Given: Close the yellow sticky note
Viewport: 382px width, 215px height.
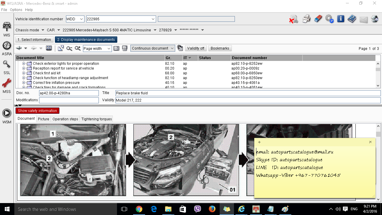Looking at the screenshot, I should pyautogui.click(x=370, y=142).
